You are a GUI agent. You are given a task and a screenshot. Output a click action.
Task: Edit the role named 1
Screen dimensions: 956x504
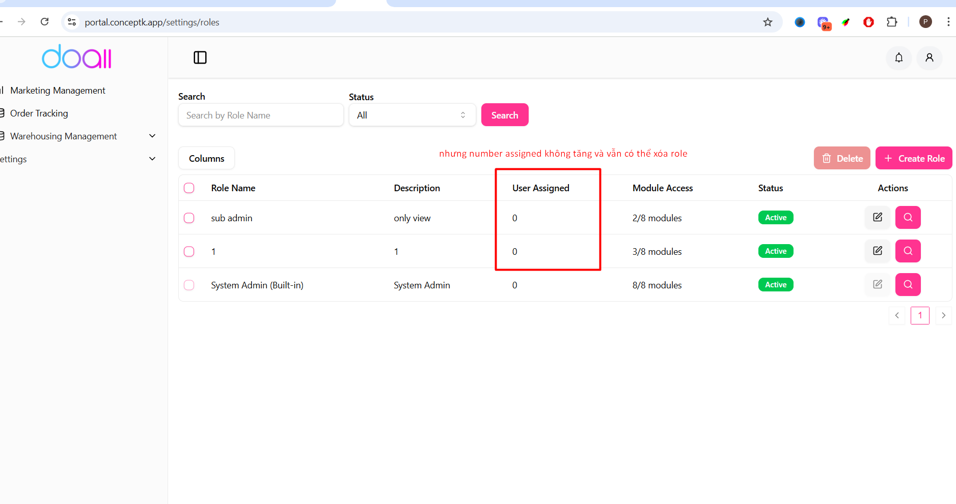coord(877,251)
